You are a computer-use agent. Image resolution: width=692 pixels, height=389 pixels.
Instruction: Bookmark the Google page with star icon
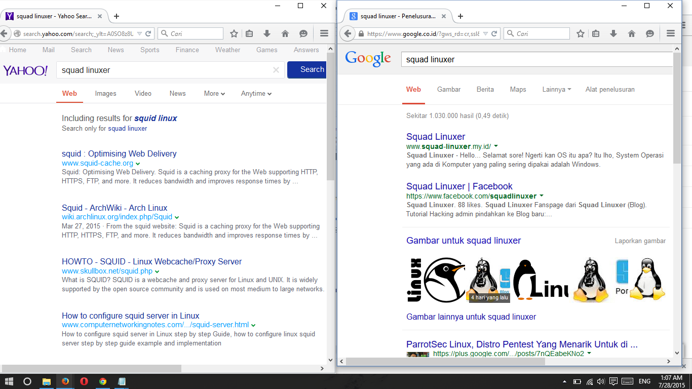click(x=581, y=34)
